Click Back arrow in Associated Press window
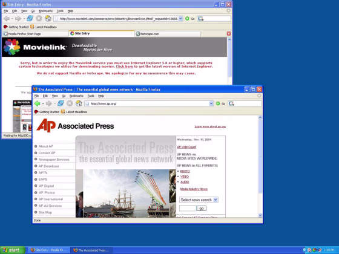This screenshot has width=339, height=254. pos(38,103)
